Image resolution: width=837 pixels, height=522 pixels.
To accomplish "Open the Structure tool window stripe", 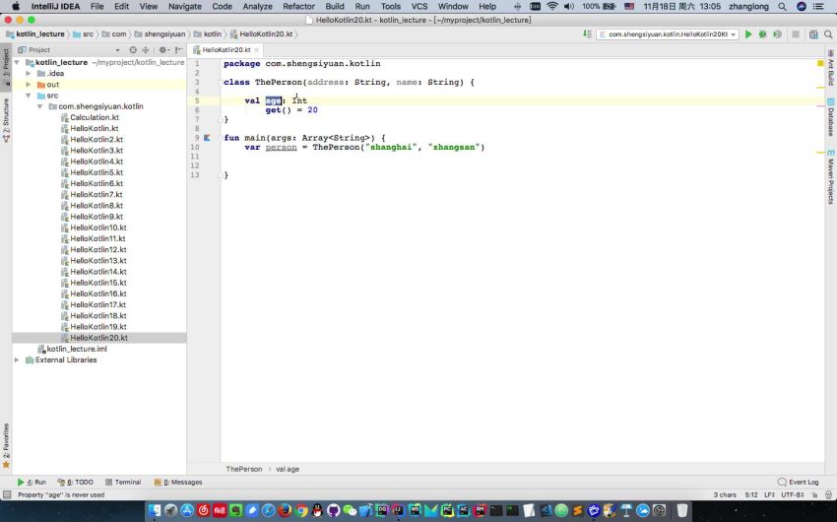I will [6, 119].
